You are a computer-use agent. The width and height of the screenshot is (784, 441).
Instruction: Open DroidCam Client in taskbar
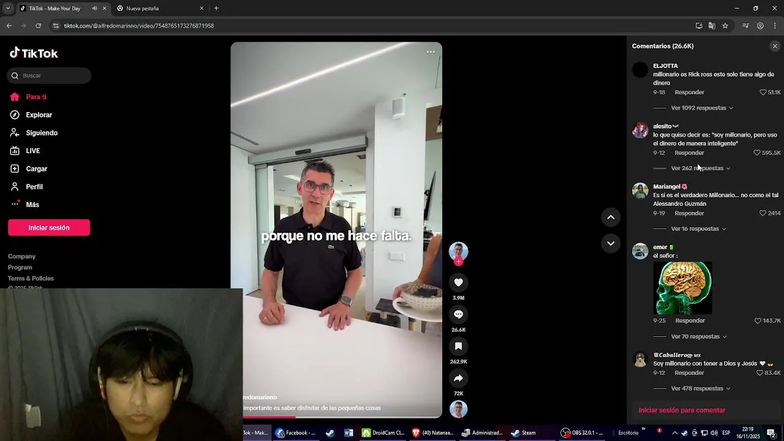tap(383, 433)
